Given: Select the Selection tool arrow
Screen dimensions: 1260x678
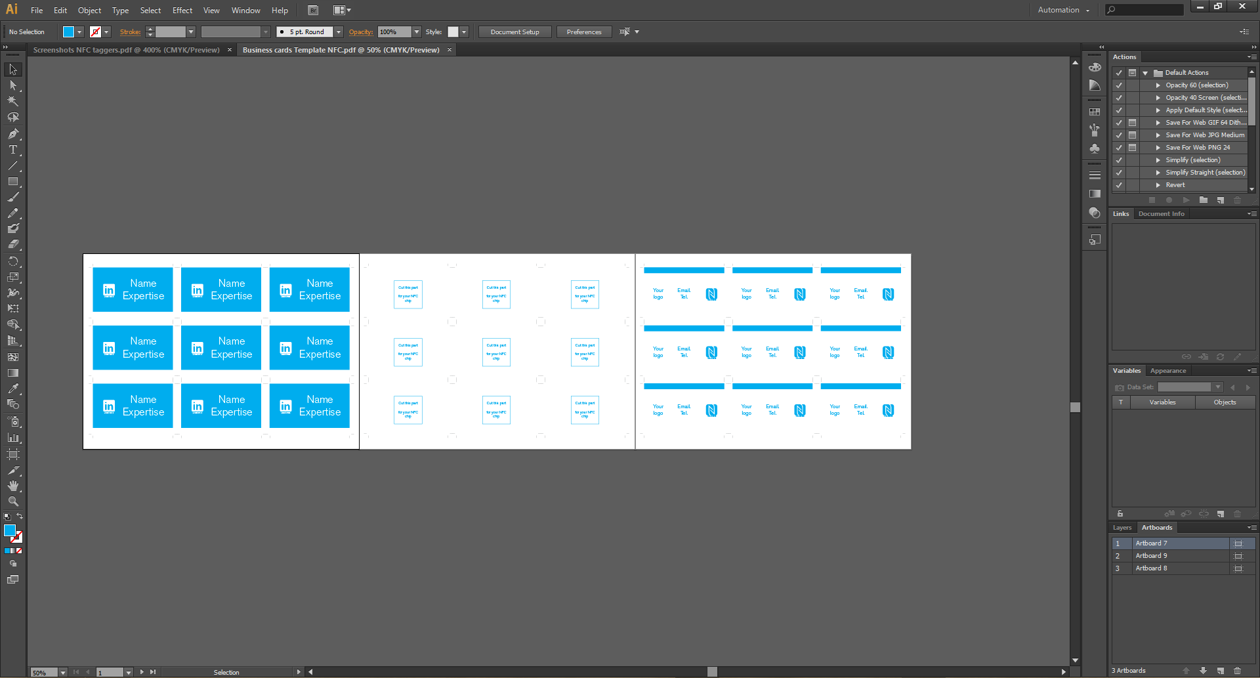Looking at the screenshot, I should click(x=13, y=70).
